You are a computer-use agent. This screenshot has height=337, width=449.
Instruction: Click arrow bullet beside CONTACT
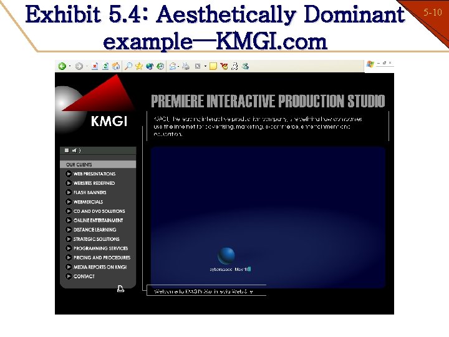point(69,276)
